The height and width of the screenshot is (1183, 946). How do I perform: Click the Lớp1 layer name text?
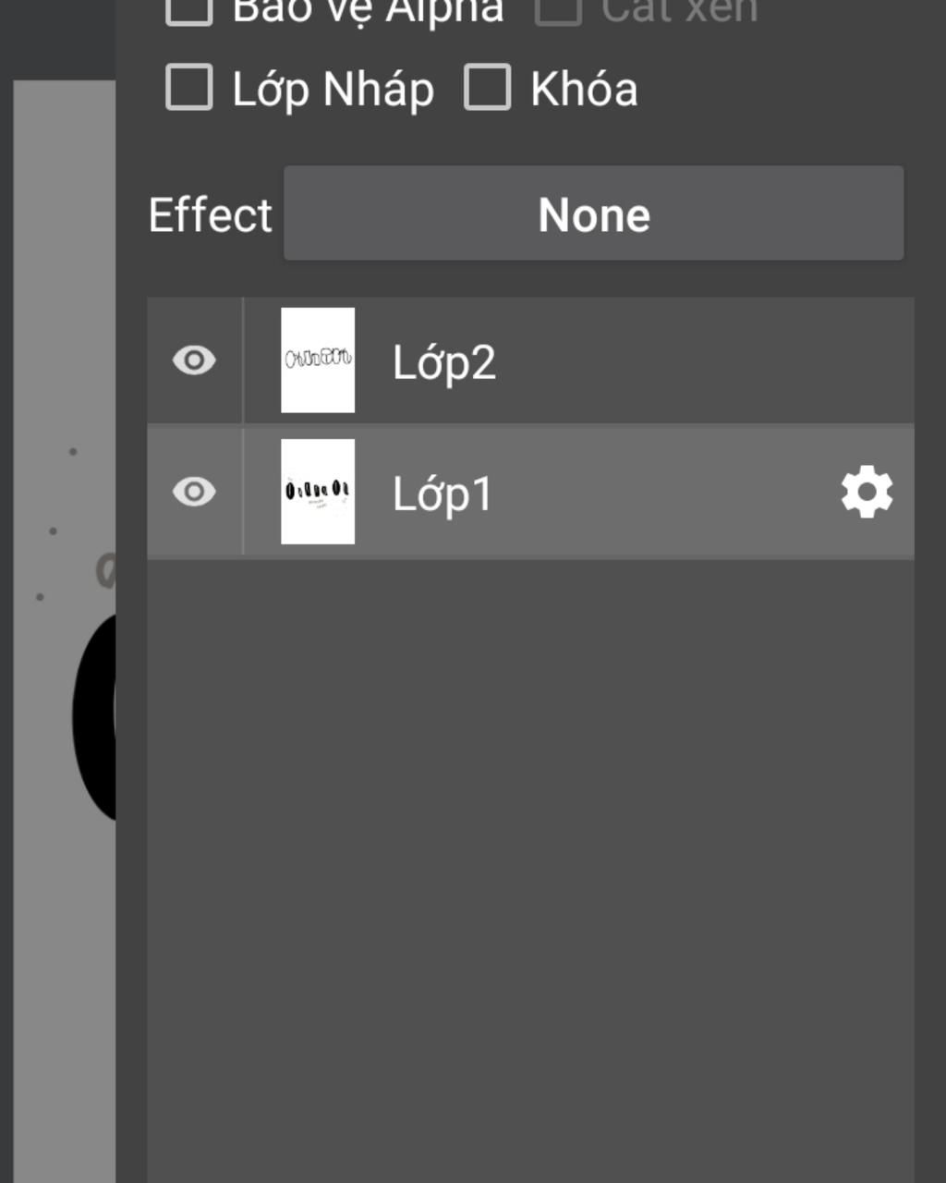pyautogui.click(x=443, y=494)
